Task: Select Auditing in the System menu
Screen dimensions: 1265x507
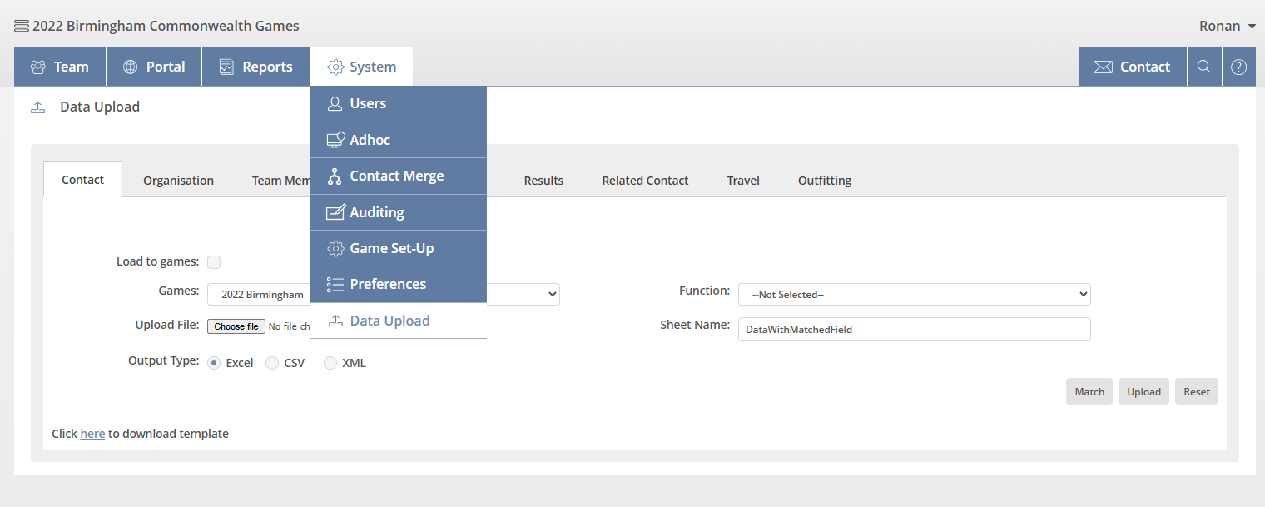Action: pyautogui.click(x=377, y=212)
